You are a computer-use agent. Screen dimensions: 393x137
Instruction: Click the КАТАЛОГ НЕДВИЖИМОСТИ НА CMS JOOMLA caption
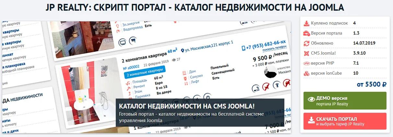[x=187, y=106]
